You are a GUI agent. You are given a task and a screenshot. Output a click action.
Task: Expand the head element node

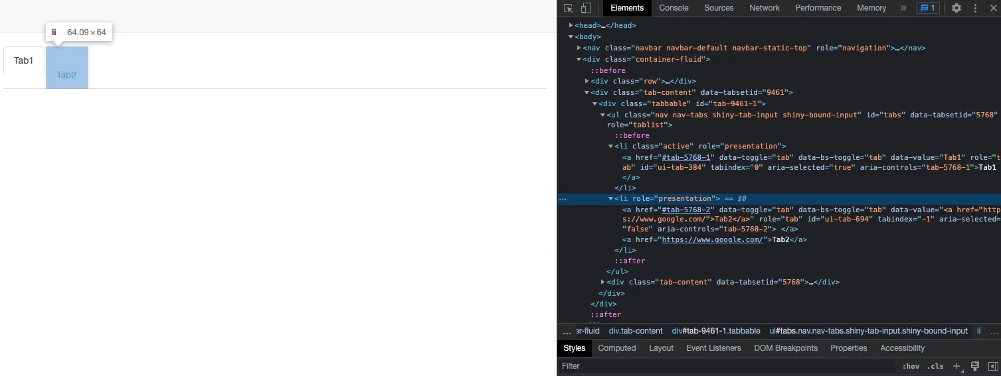(571, 25)
